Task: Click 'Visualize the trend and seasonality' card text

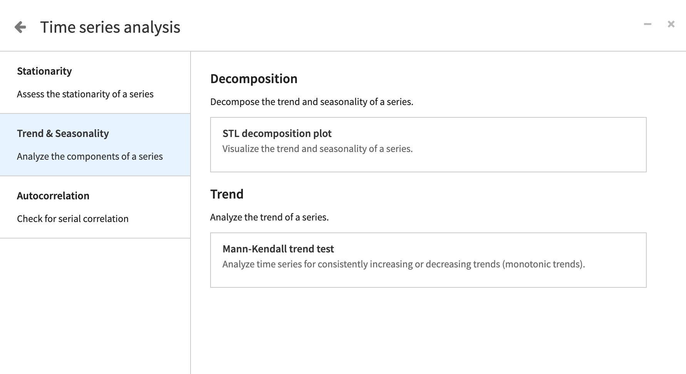Action: [317, 149]
